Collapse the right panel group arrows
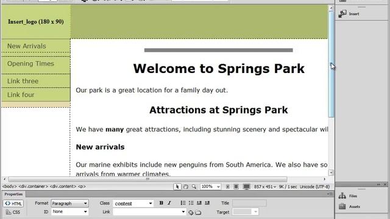390x219 pixels. pyautogui.click(x=378, y=184)
